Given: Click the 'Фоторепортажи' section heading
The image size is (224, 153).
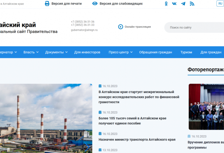Looking at the screenshot, I should point(206,70).
